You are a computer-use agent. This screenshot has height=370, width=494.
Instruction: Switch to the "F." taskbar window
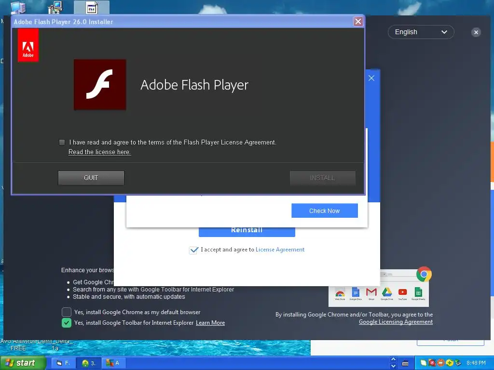[64, 363]
